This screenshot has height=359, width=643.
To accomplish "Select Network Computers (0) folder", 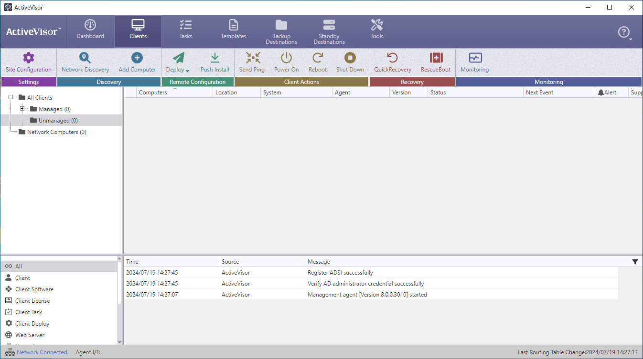I will (53, 132).
